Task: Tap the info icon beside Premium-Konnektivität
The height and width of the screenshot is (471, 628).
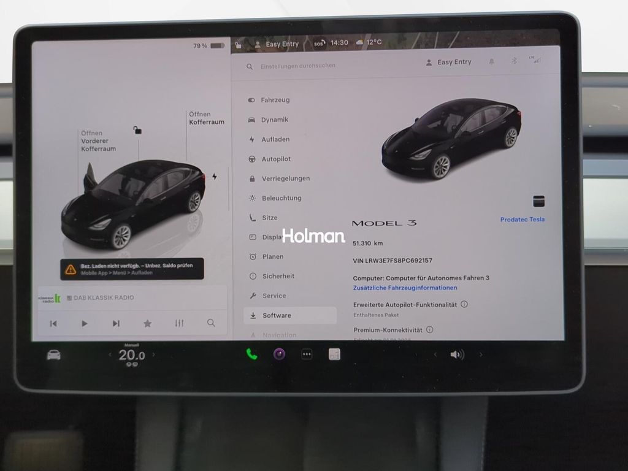Action: click(429, 329)
